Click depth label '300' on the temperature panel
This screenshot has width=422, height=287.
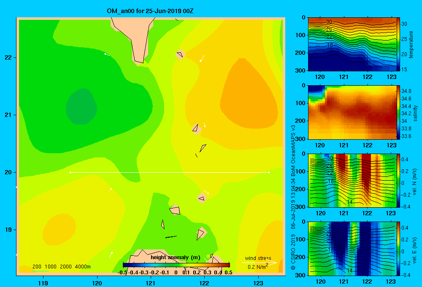pyautogui.click(x=300, y=70)
